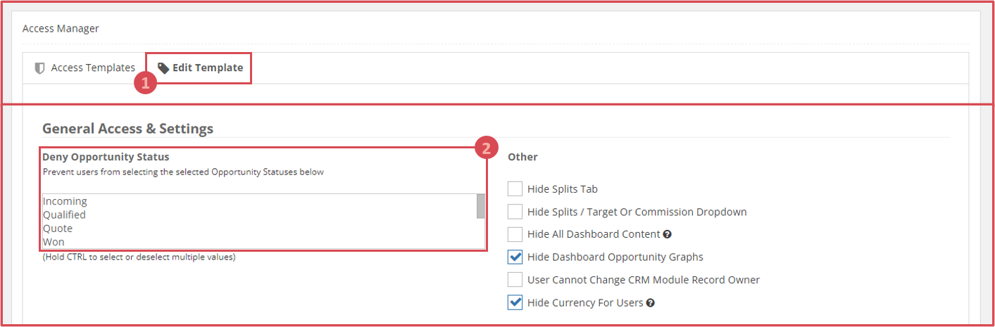Click the status list scrollbar thumb
This screenshot has width=995, height=327.
pyautogui.click(x=481, y=207)
